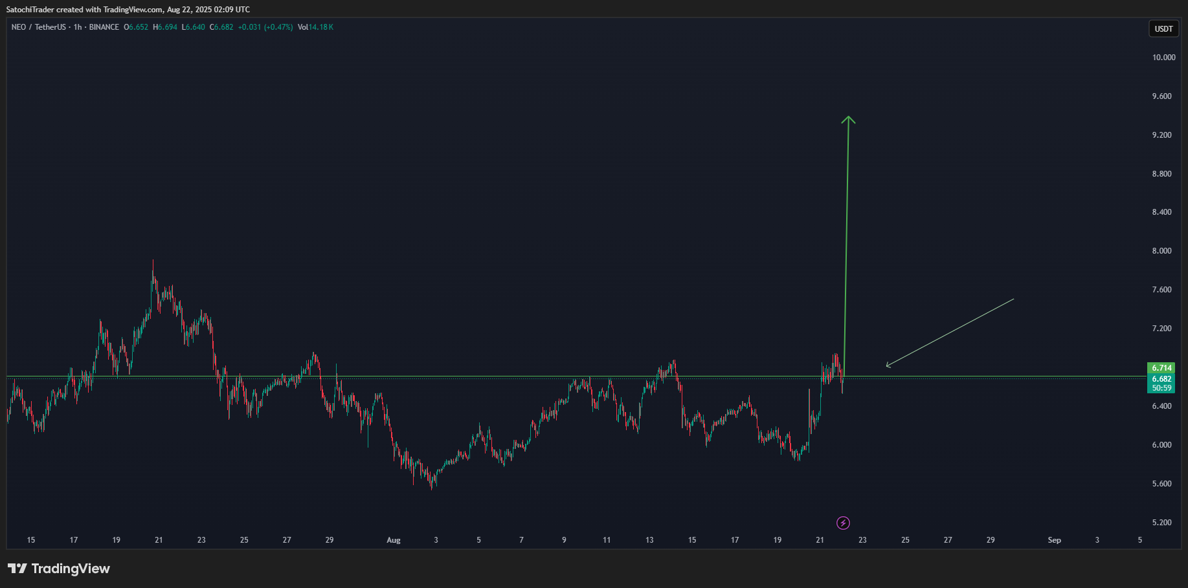Click the date label 11 on time axis

(x=607, y=540)
